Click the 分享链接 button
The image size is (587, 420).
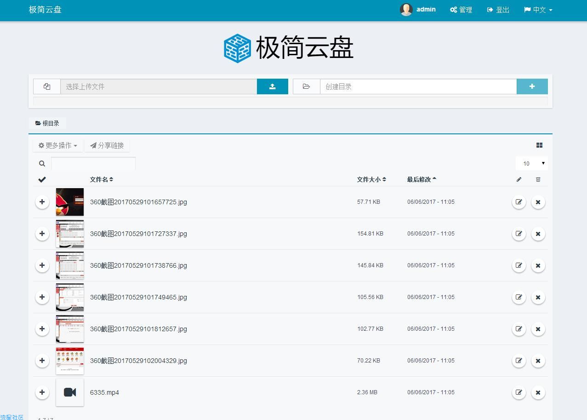[x=107, y=145]
